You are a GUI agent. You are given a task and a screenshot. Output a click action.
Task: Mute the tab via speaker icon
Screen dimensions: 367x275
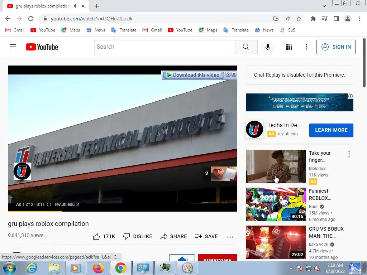(x=75, y=6)
